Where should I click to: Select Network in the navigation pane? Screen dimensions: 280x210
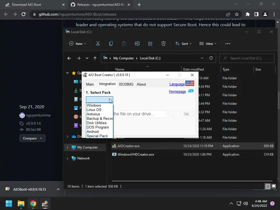(83, 158)
